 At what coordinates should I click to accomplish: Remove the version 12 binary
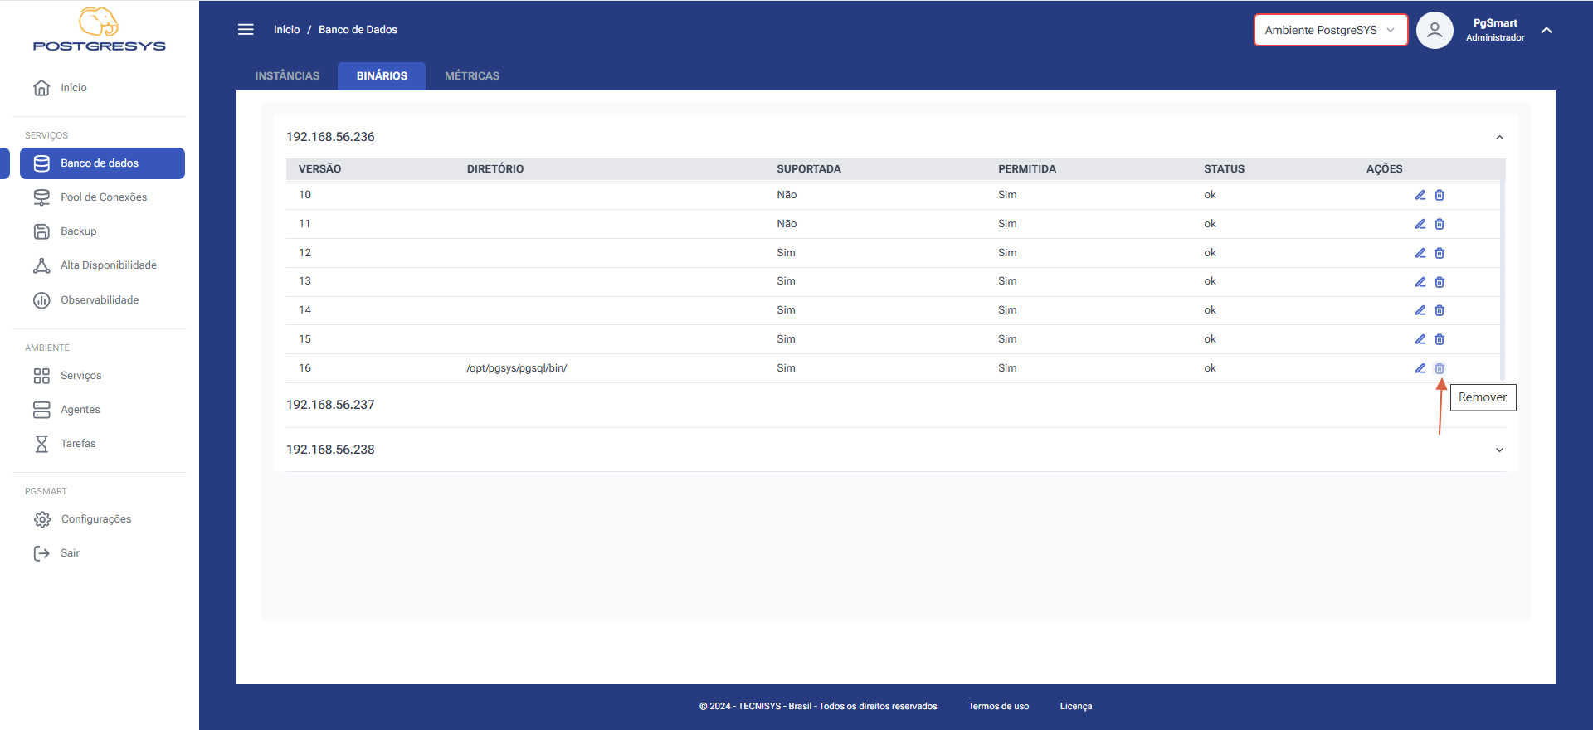[x=1440, y=253]
